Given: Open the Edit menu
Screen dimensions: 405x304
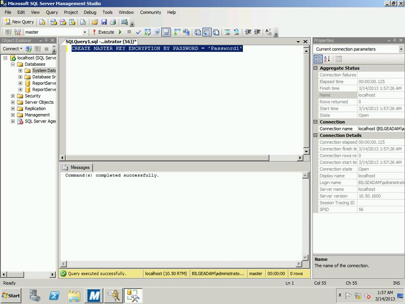Looking at the screenshot, I should pyautogui.click(x=21, y=12).
